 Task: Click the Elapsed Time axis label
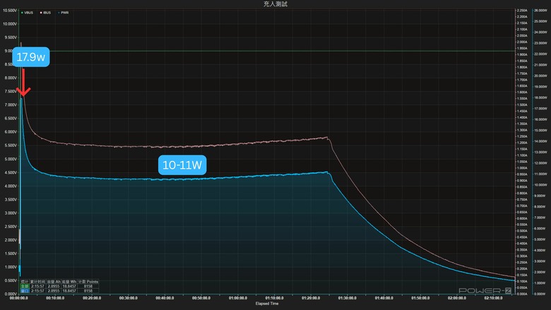(267, 304)
